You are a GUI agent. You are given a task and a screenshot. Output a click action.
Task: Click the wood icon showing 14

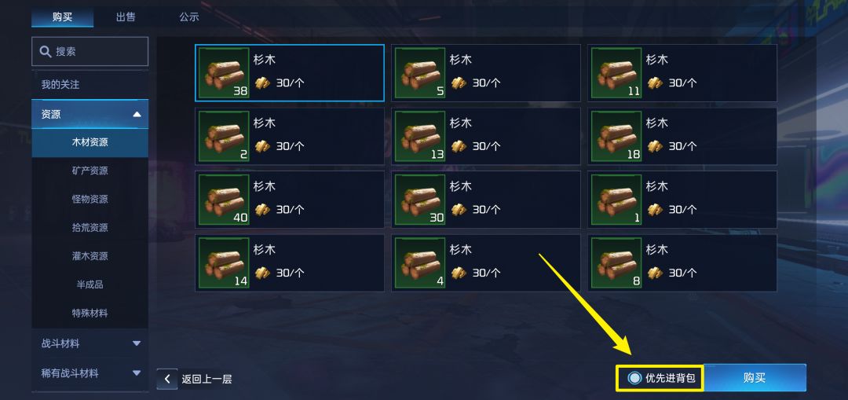[x=224, y=263]
